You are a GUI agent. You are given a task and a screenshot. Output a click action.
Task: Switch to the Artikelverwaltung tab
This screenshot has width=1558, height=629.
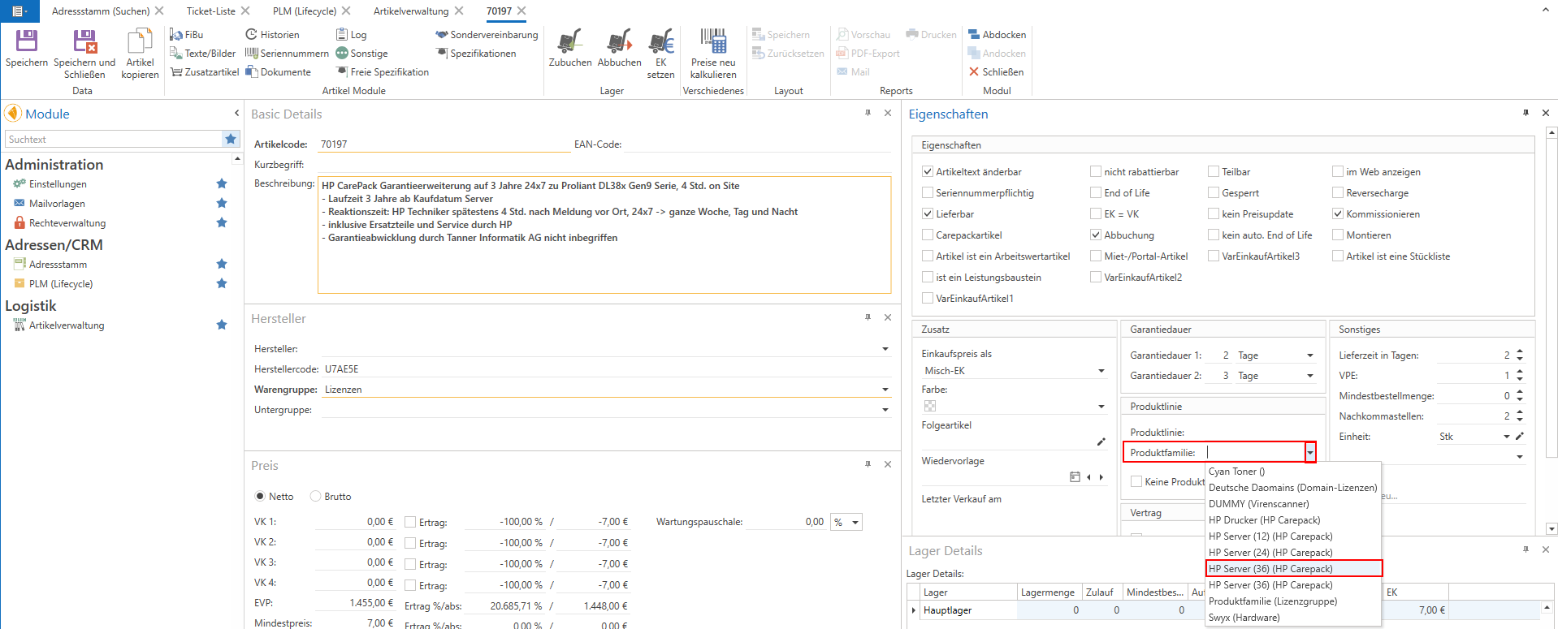tap(410, 11)
